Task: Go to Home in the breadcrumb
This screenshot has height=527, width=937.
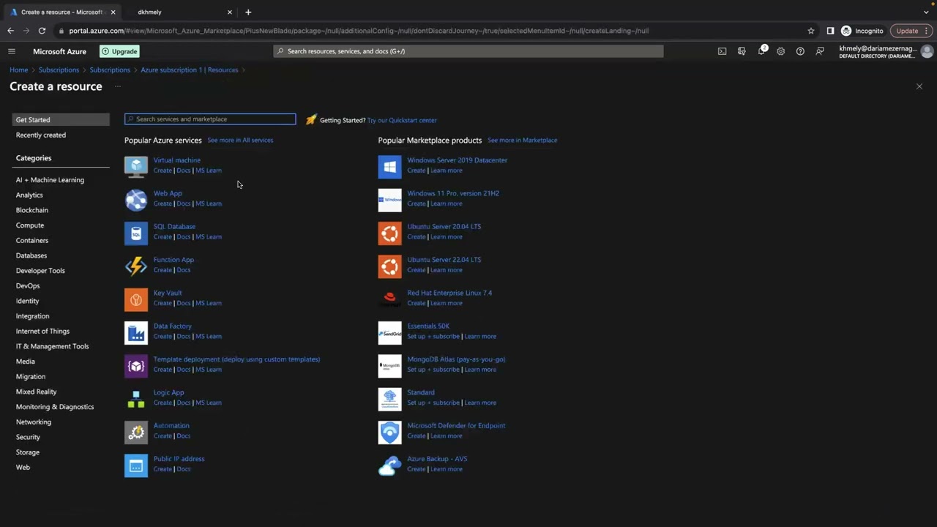Action: click(x=18, y=70)
